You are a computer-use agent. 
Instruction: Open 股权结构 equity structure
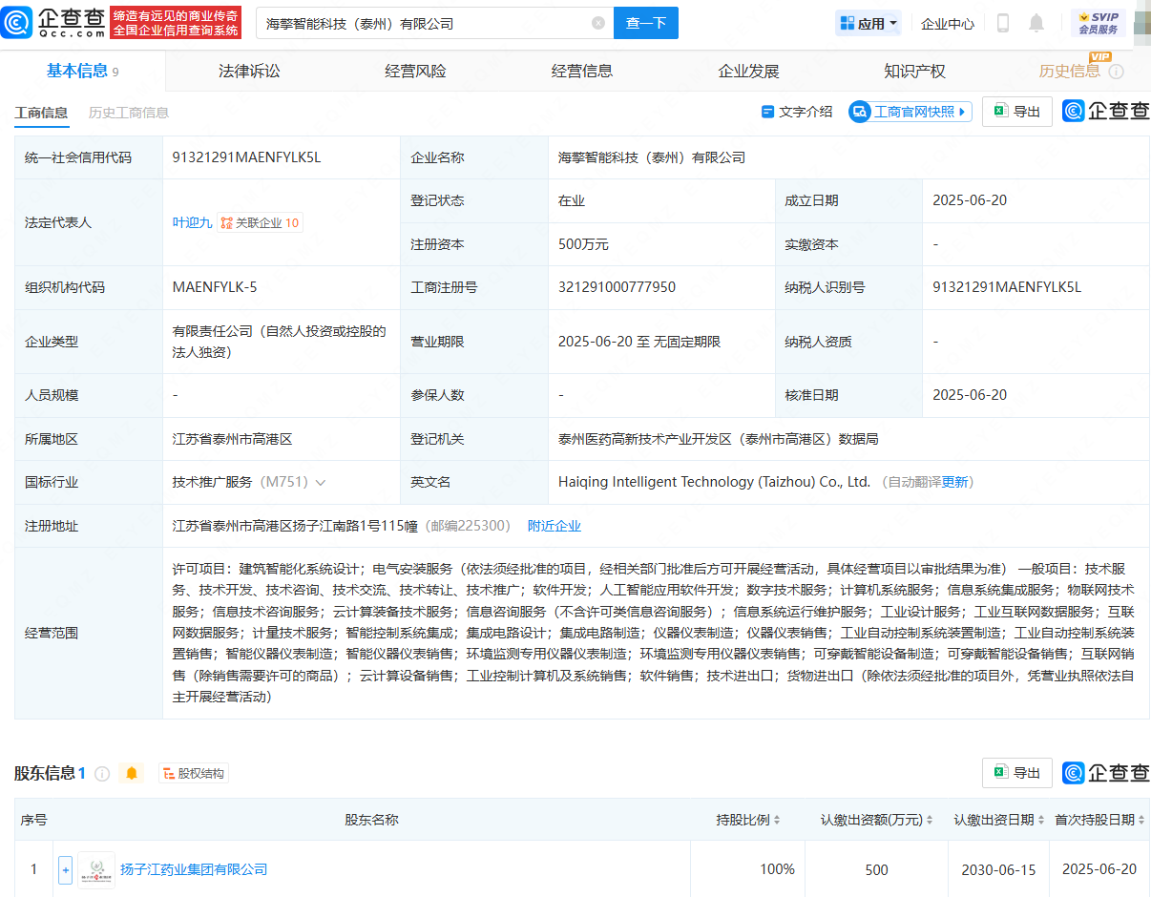click(194, 773)
